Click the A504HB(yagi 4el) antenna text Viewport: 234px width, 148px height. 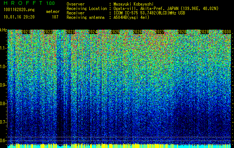pos(131,17)
